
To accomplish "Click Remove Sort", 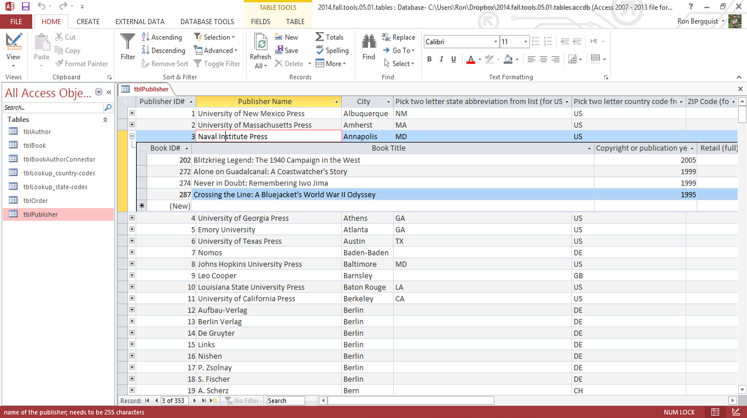I will [164, 63].
